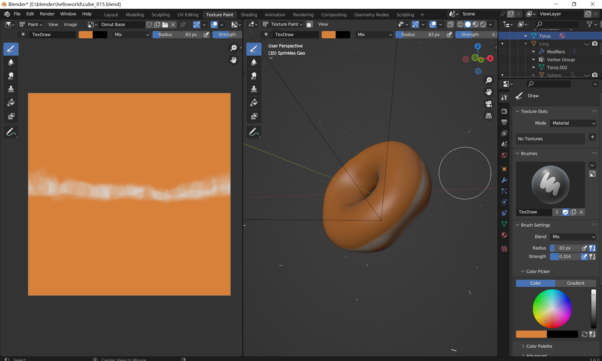Click the image editor hand pan icon
The image size is (602, 361).
[234, 60]
